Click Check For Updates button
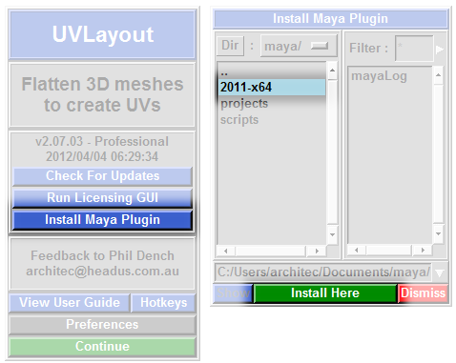 click(102, 176)
